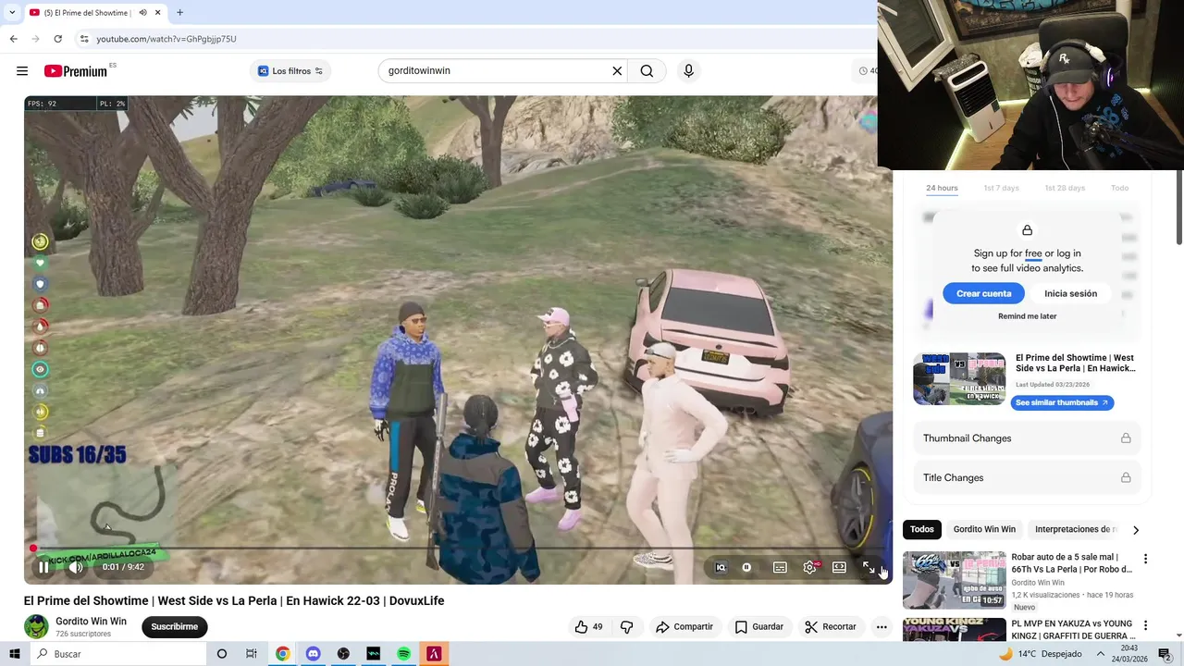Select the 24 hours analytics tab
The image size is (1184, 666).
(942, 188)
